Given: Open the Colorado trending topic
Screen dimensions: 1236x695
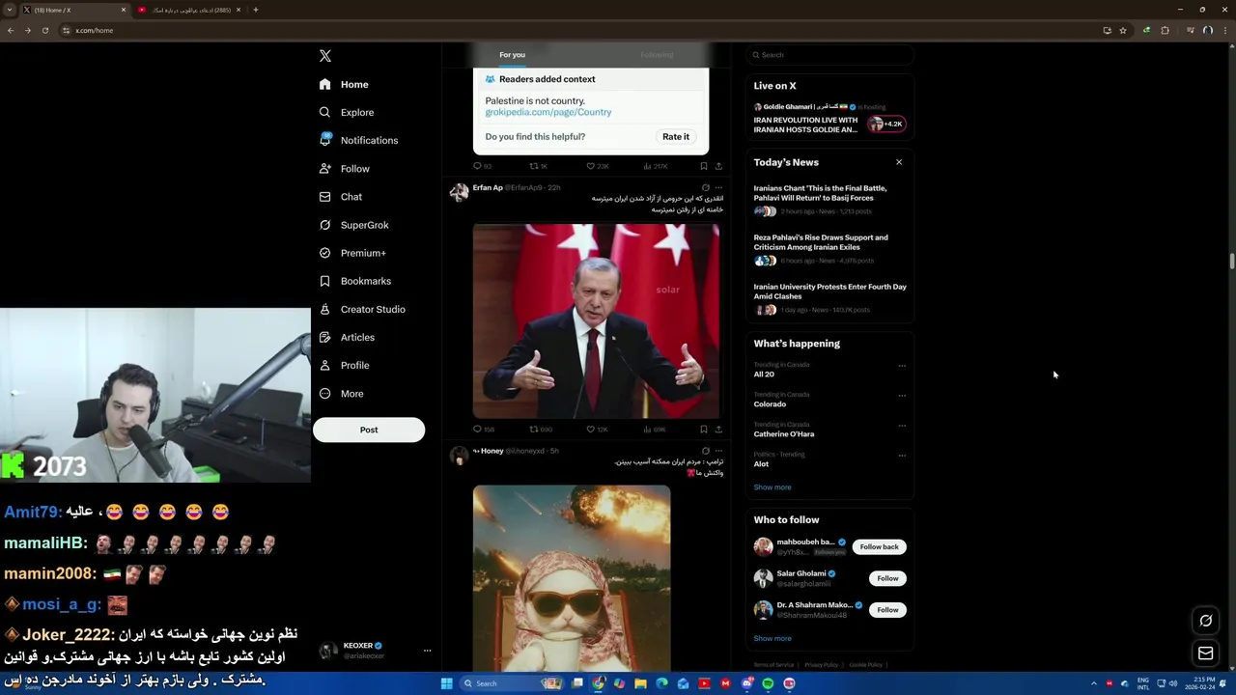Looking at the screenshot, I should (x=770, y=404).
